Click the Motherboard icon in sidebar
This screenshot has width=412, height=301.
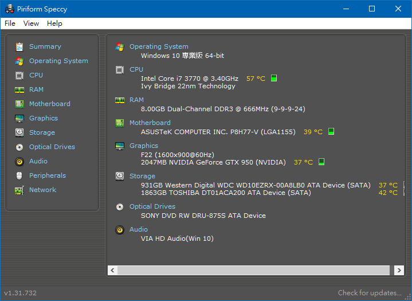[19, 104]
